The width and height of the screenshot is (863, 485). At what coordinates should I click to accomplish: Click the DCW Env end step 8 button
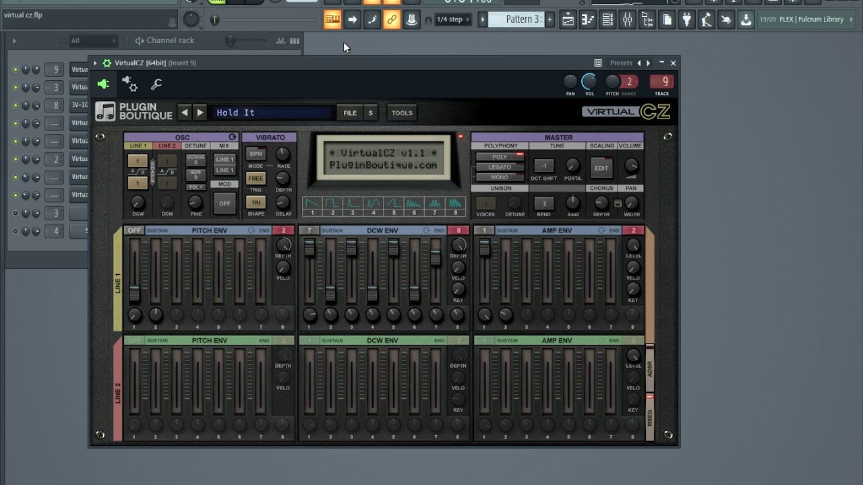click(x=458, y=230)
